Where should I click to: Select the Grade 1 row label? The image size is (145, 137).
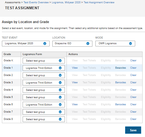[x=8, y=68]
